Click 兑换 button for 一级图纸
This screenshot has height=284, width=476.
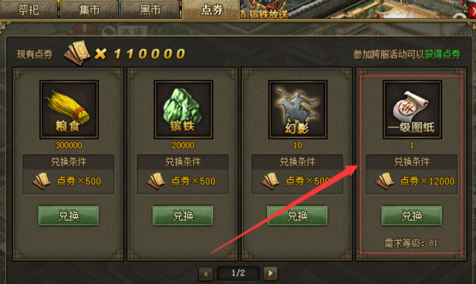pos(412,216)
